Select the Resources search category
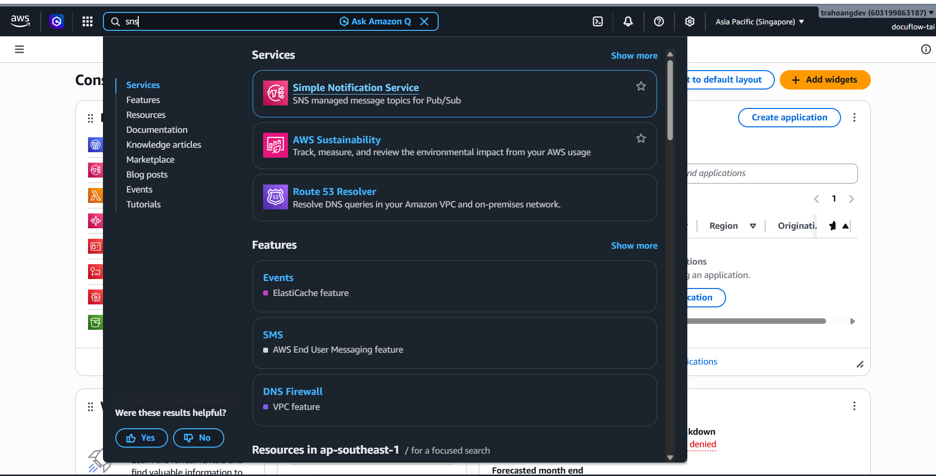This screenshot has height=476, width=936. [x=146, y=115]
